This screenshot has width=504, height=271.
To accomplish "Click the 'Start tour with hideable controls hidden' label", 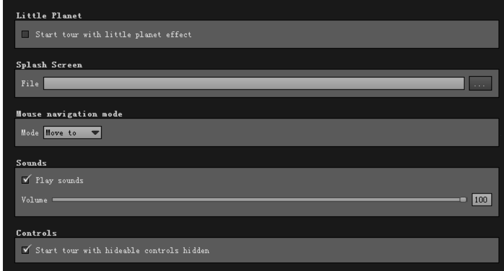I will click(x=122, y=250).
